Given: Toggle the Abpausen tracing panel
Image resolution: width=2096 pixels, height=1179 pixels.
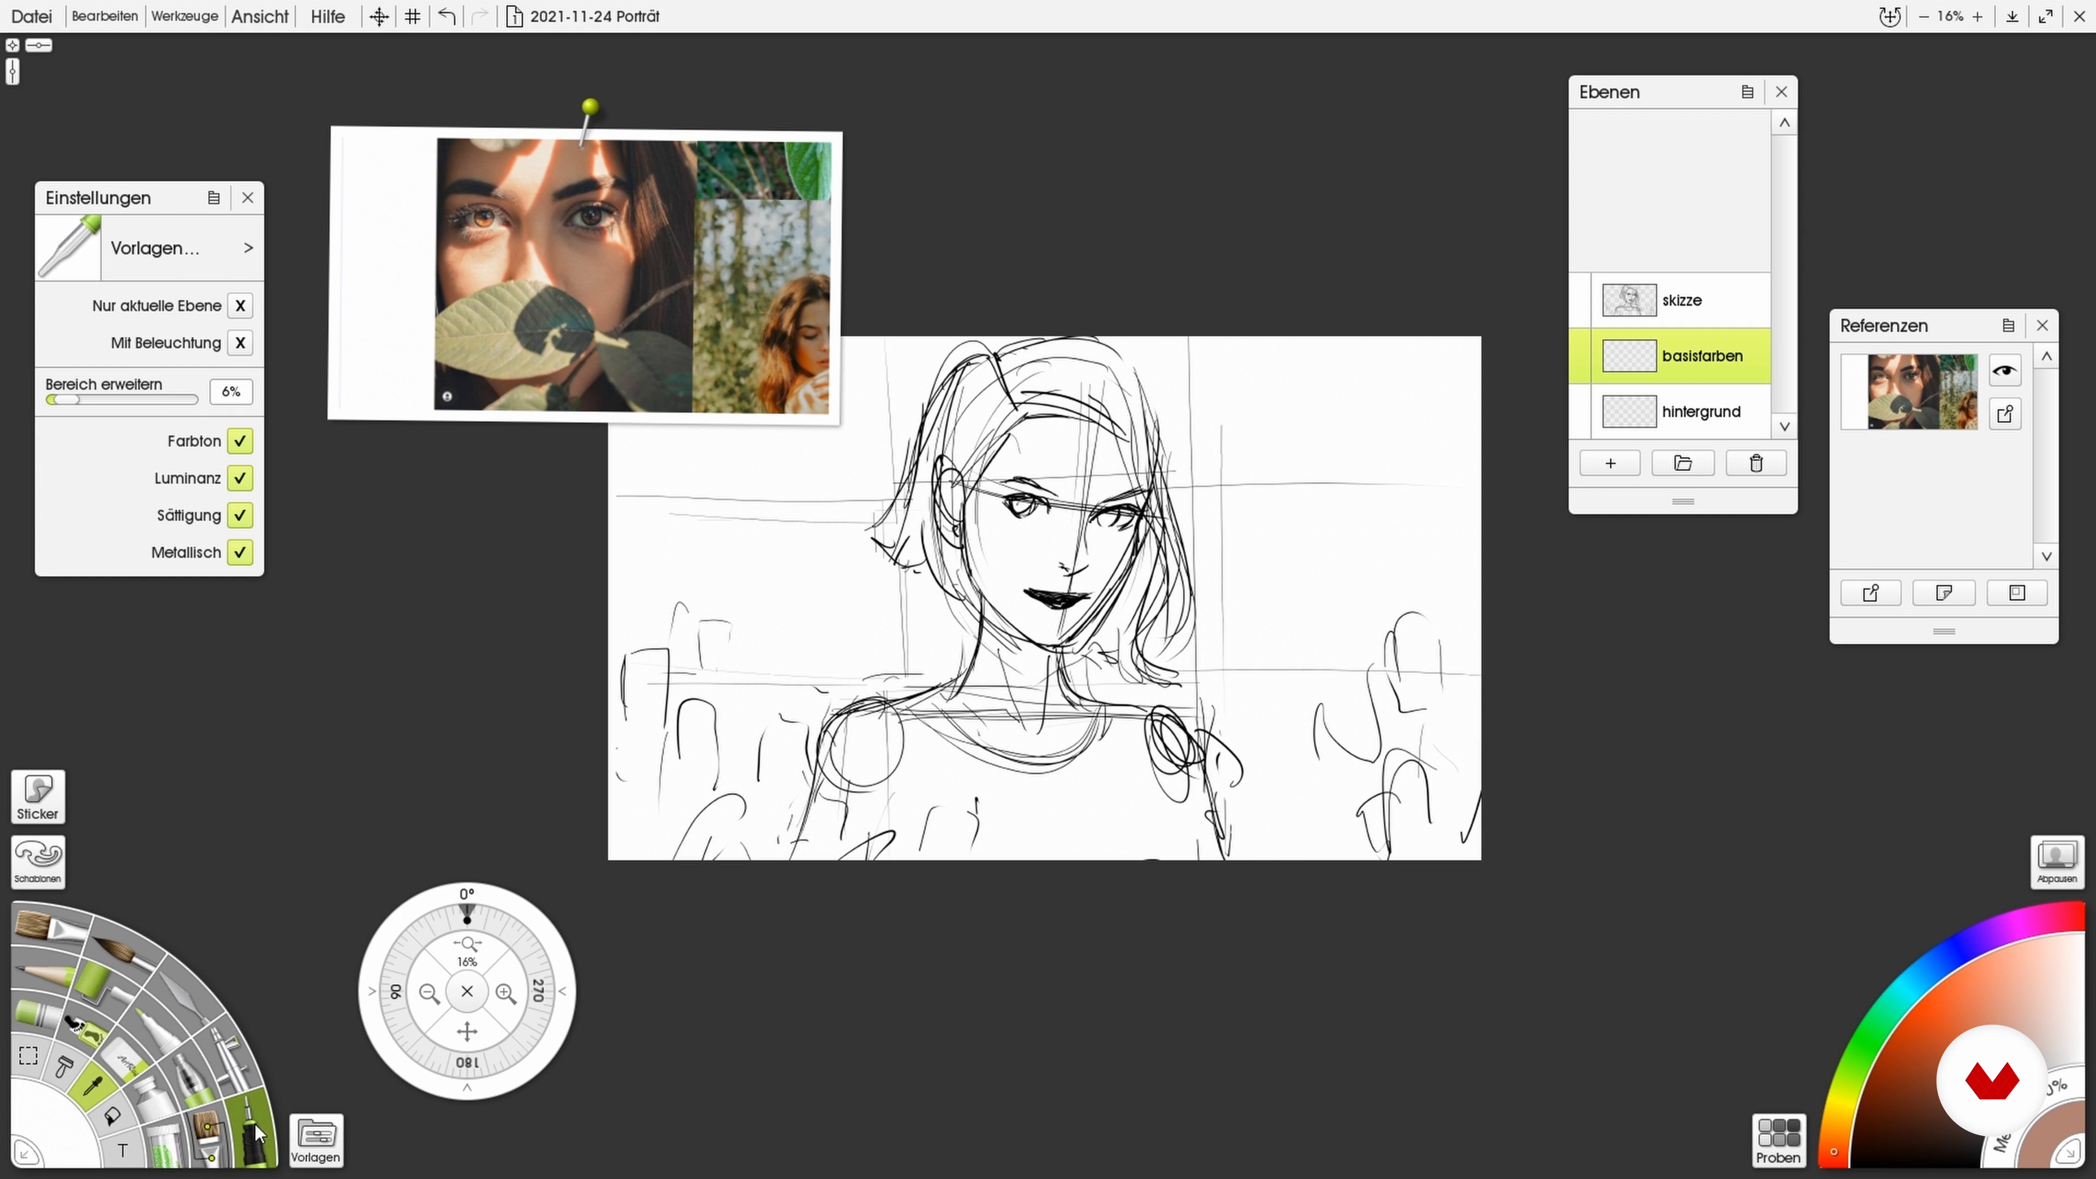Looking at the screenshot, I should pos(2057,862).
